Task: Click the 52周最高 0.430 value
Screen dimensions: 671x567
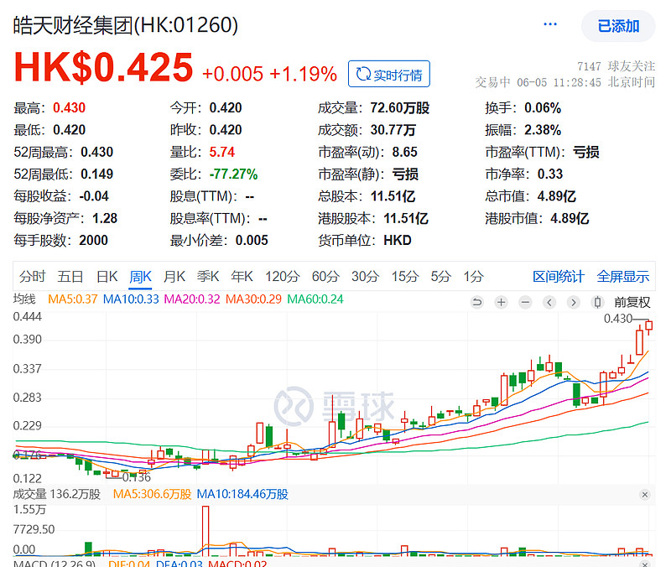Action: pos(97,152)
